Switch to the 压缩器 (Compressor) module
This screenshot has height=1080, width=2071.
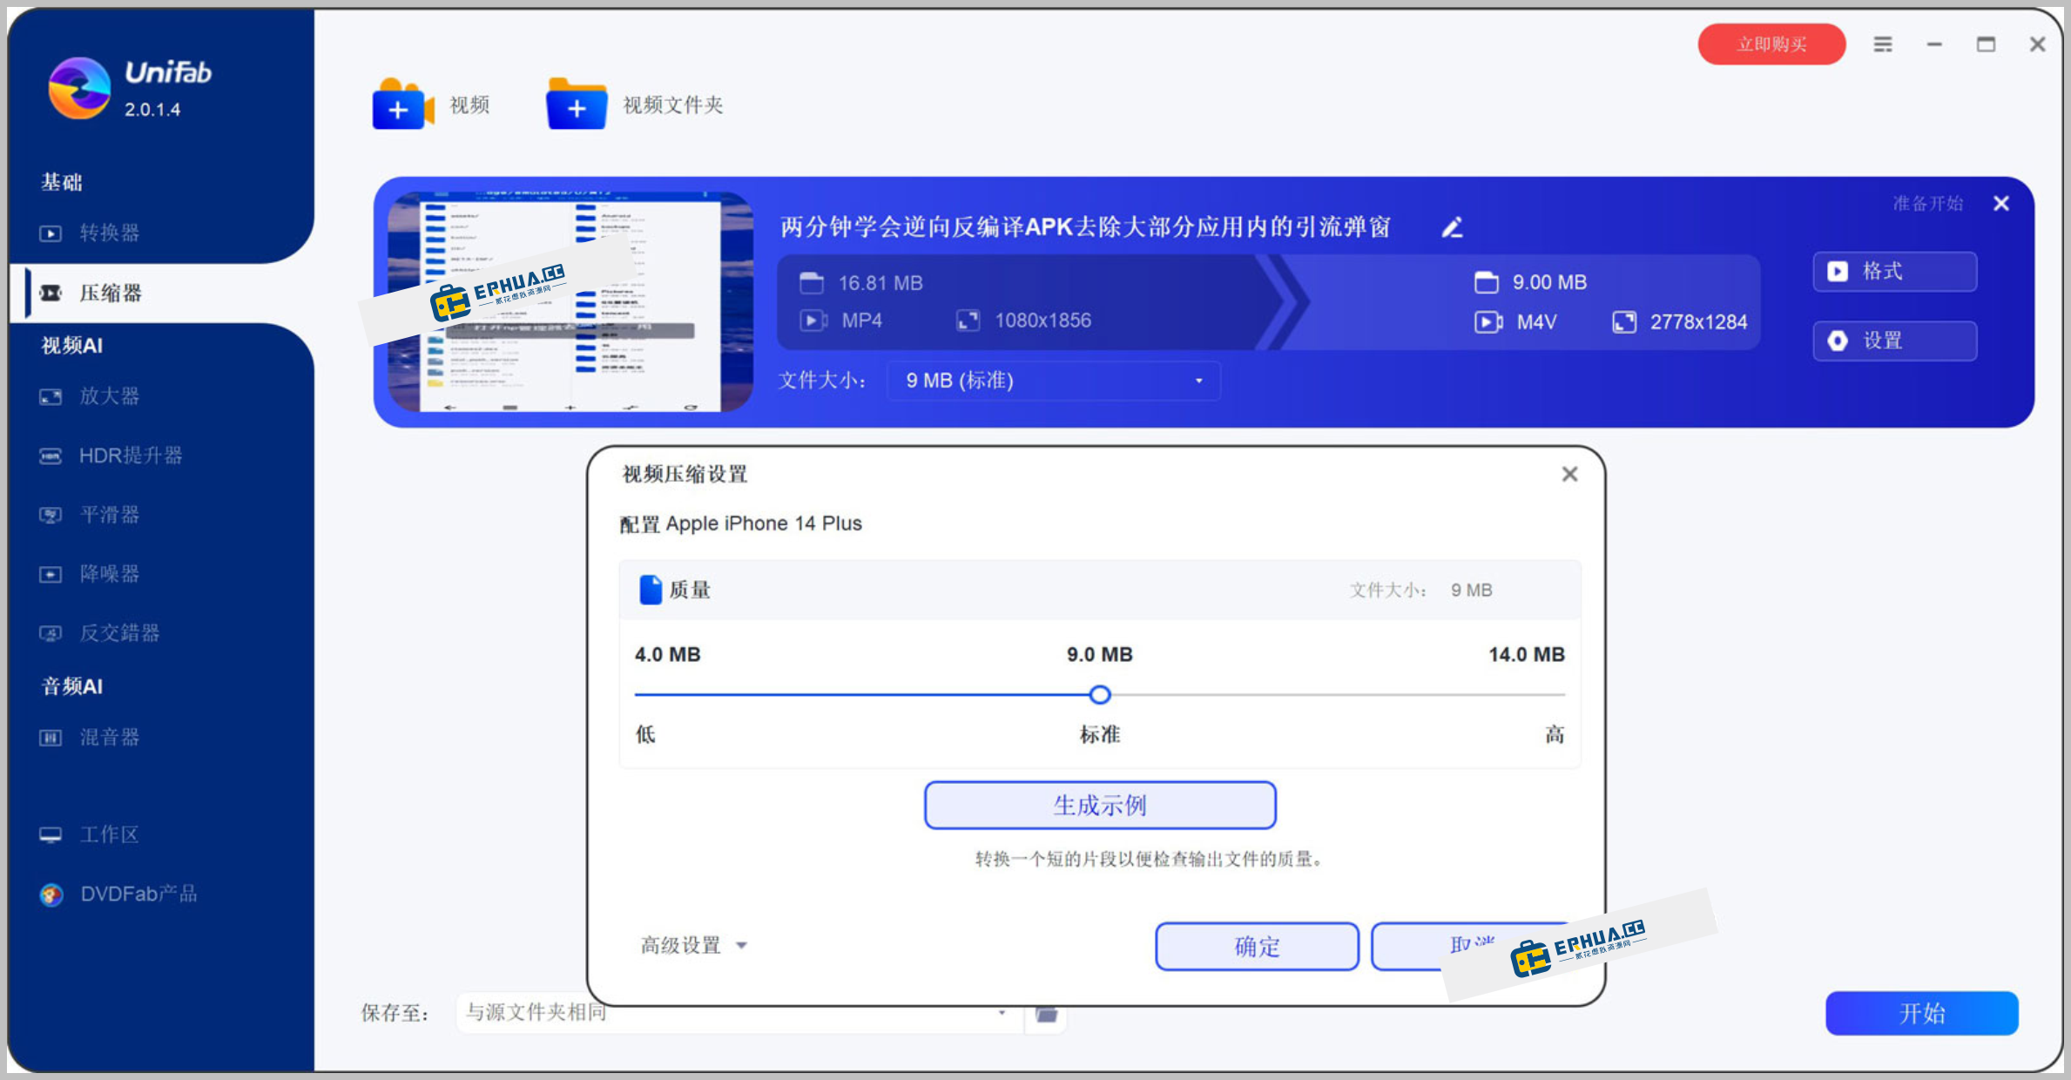tap(111, 293)
